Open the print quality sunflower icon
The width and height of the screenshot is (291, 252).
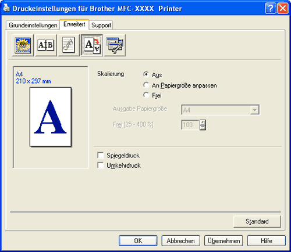23,45
